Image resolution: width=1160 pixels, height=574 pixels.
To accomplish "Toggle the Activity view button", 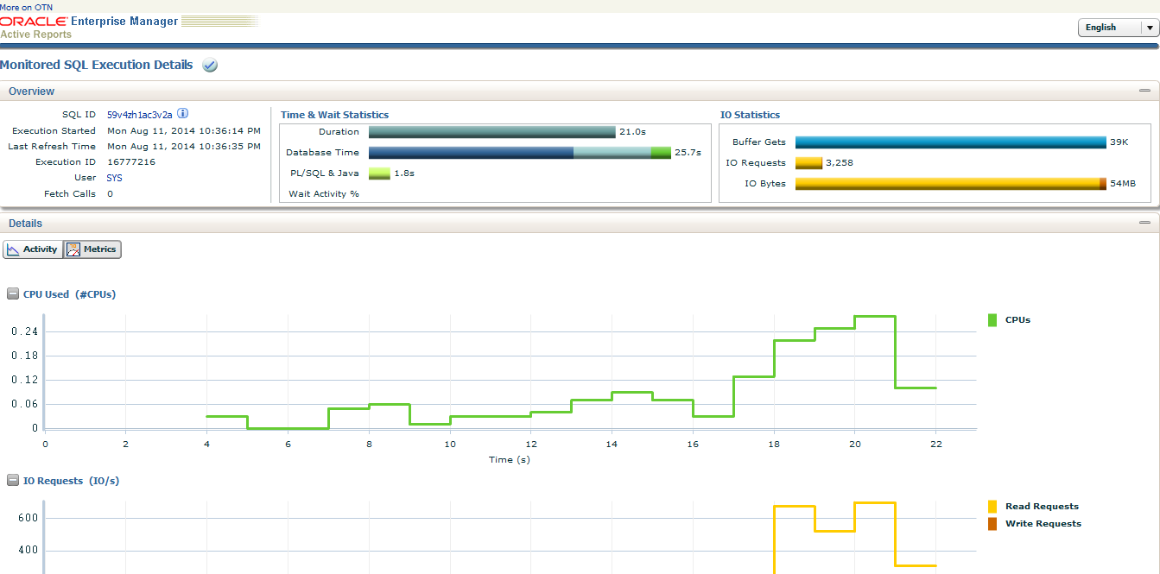I will click(33, 249).
